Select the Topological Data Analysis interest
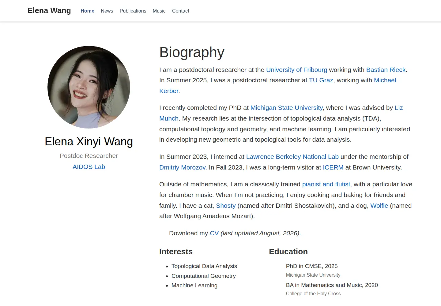This screenshot has height=306, width=441. pos(204,266)
